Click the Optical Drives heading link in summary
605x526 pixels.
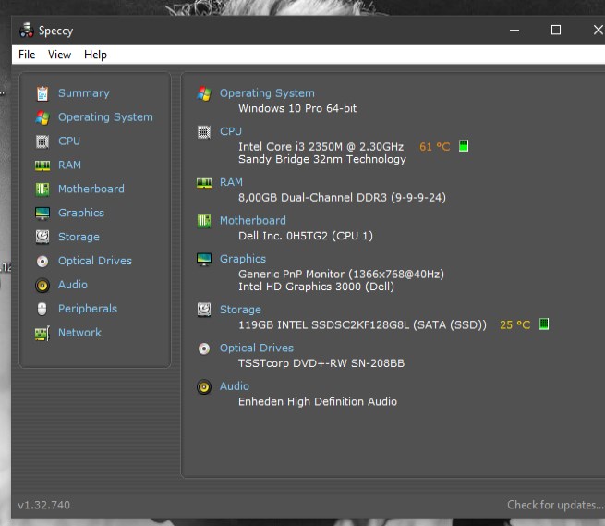257,348
